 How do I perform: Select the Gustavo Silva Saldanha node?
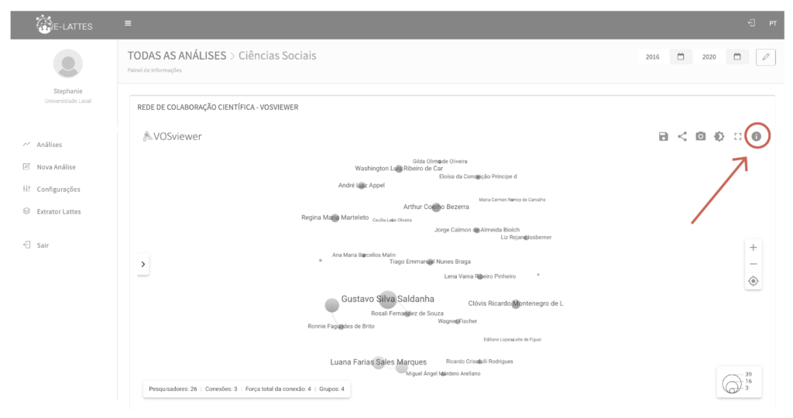pos(387,300)
